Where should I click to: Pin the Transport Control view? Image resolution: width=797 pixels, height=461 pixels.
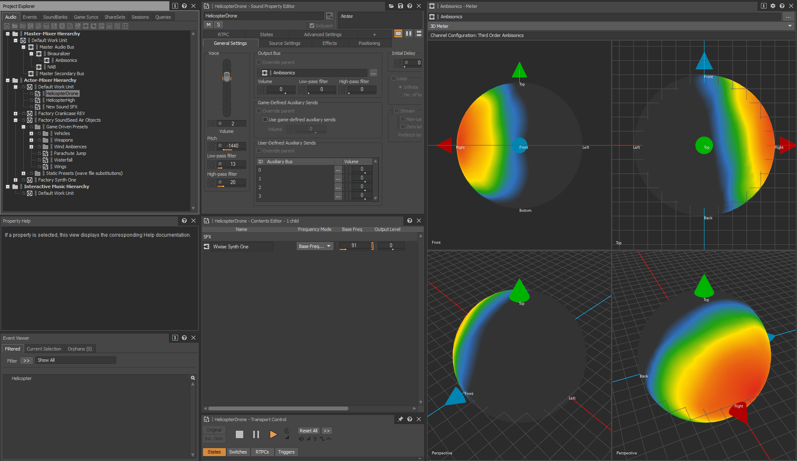pyautogui.click(x=400, y=419)
